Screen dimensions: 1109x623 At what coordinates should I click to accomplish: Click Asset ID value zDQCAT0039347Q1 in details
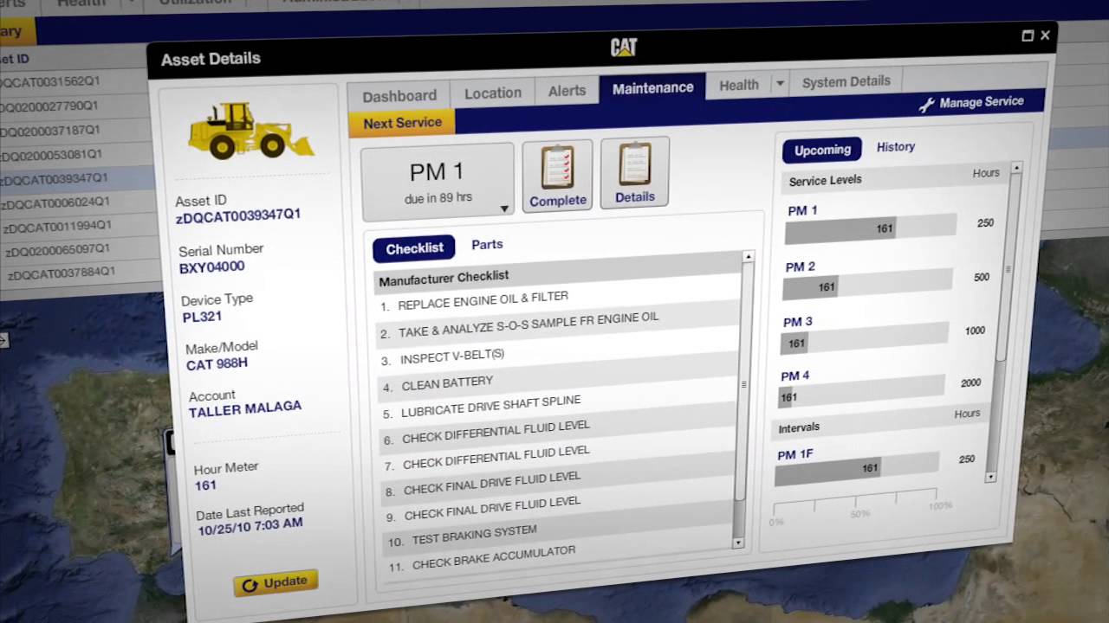(238, 215)
